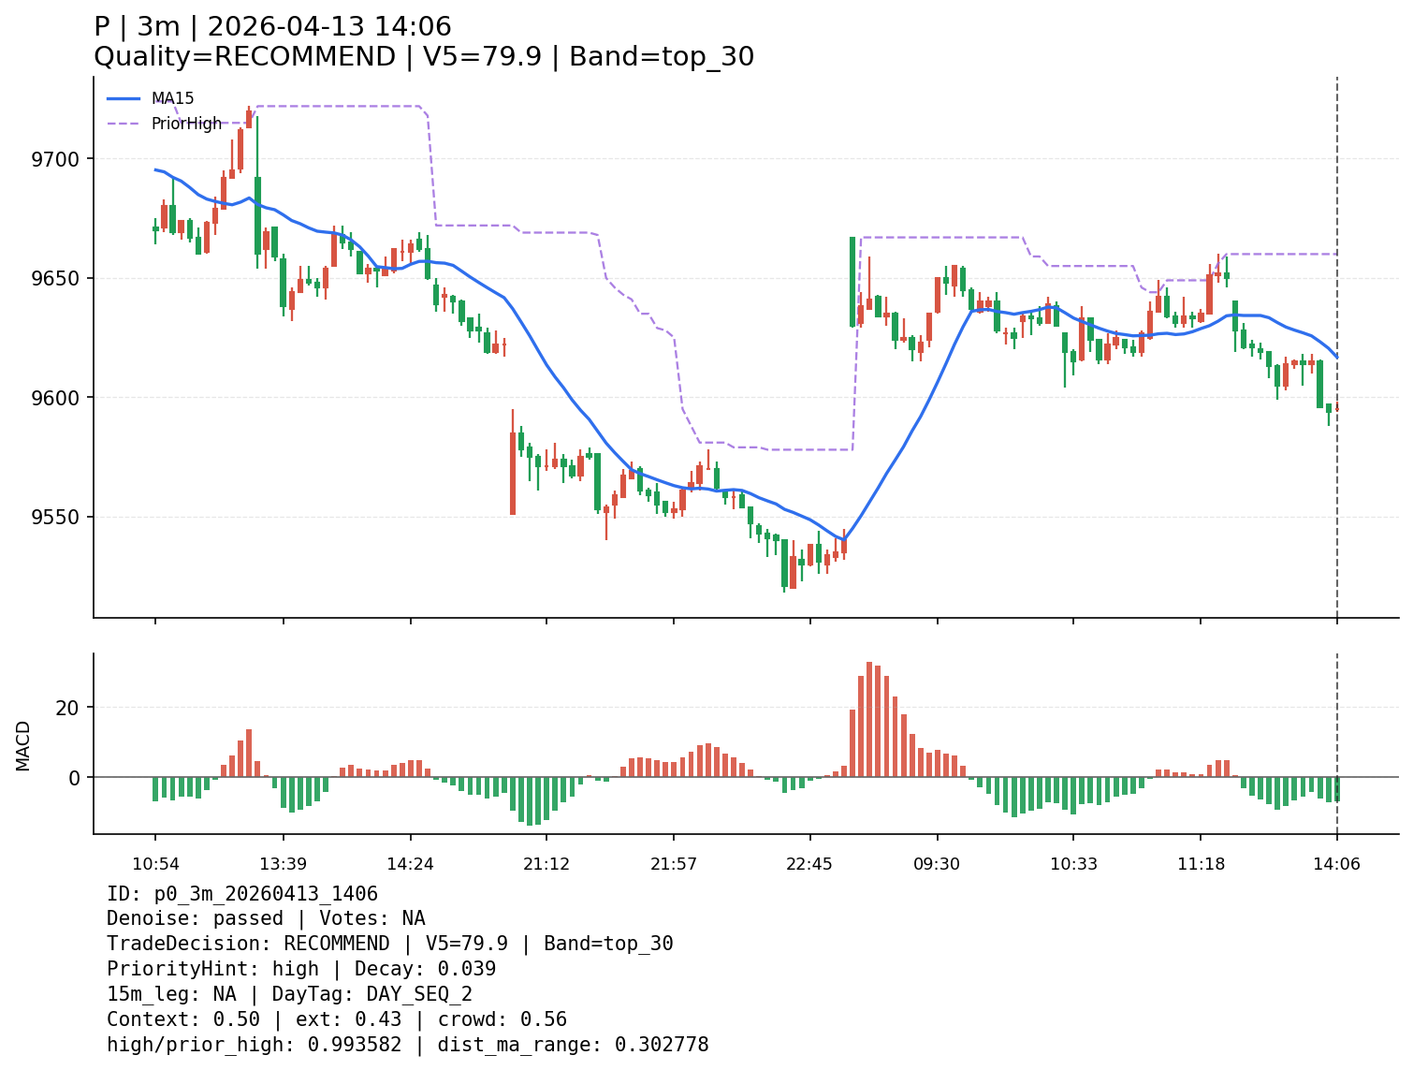Click the ID p0_3m_20260413_1406 text line
The width and height of the screenshot is (1413, 1070).
[242, 894]
